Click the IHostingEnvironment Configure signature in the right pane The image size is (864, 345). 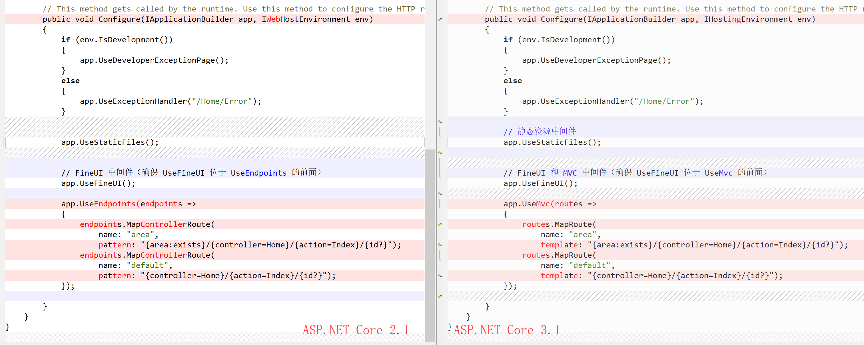[650, 20]
